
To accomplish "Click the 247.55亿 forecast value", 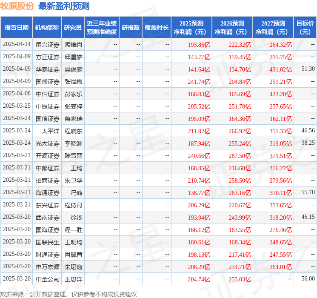I will [x=280, y=254].
